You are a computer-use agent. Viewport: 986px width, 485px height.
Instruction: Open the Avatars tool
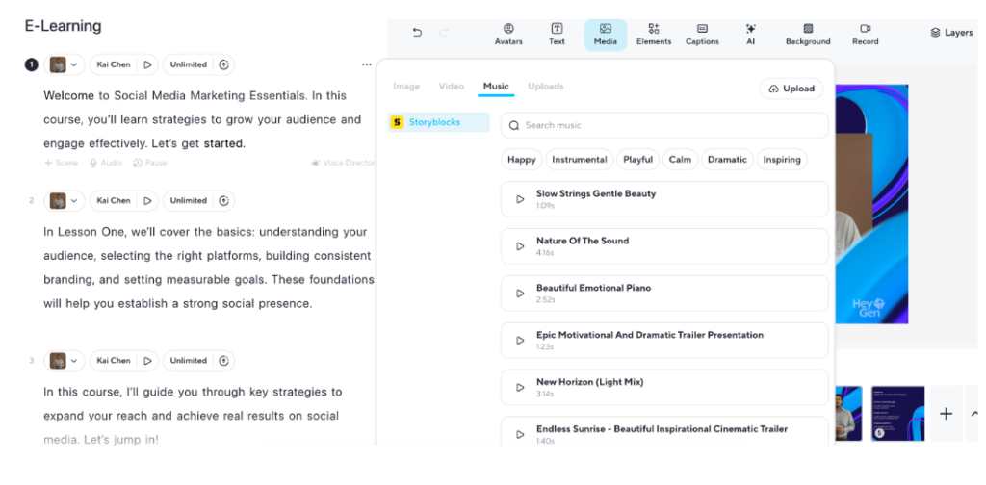tap(508, 35)
